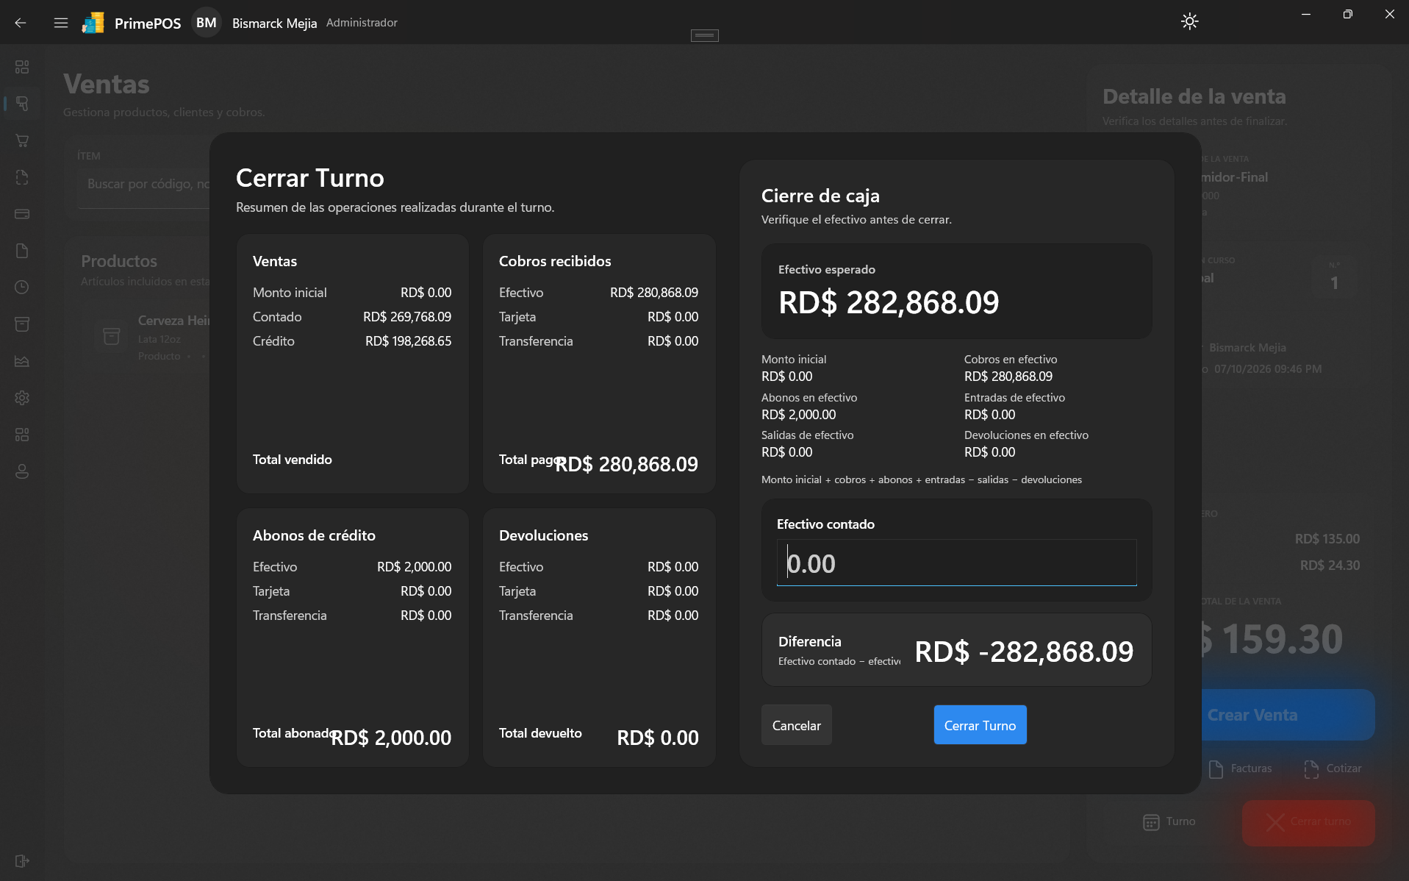Open the BM user avatar

(207, 23)
